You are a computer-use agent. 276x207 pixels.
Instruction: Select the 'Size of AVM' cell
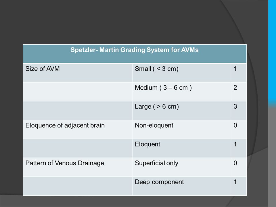pyautogui.click(x=77, y=73)
